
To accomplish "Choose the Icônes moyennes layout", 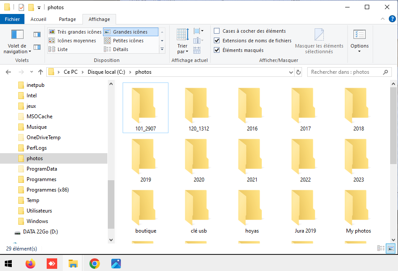I will coord(76,41).
